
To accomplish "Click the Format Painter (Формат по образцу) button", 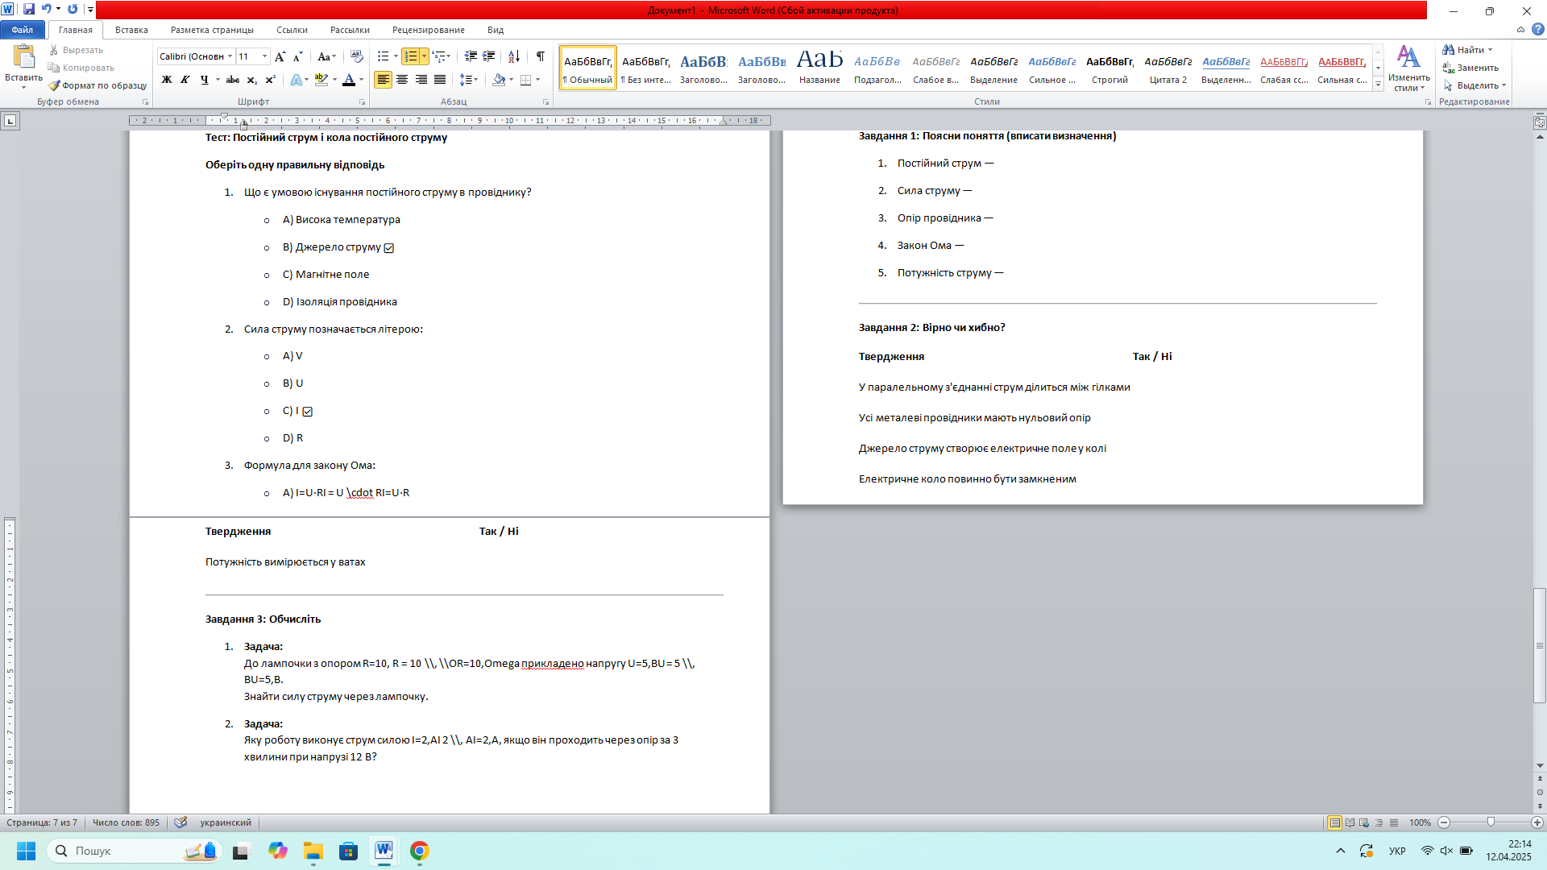I will tap(97, 85).
